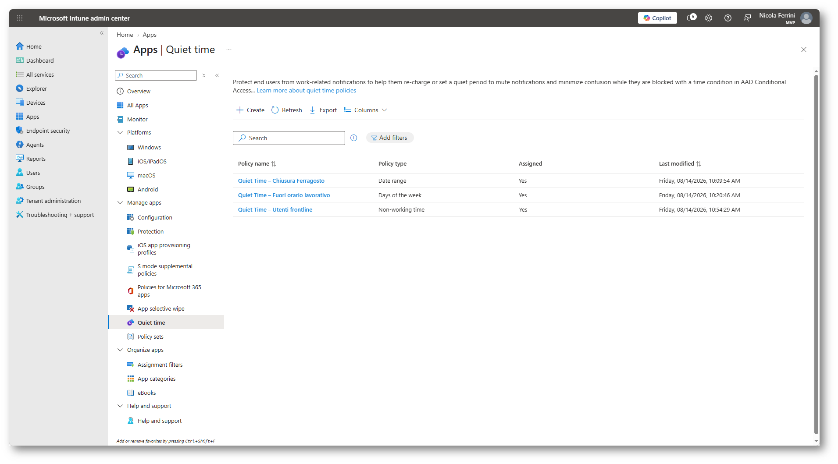
Task: Click the Home icon in left navigation
Action: 20,46
